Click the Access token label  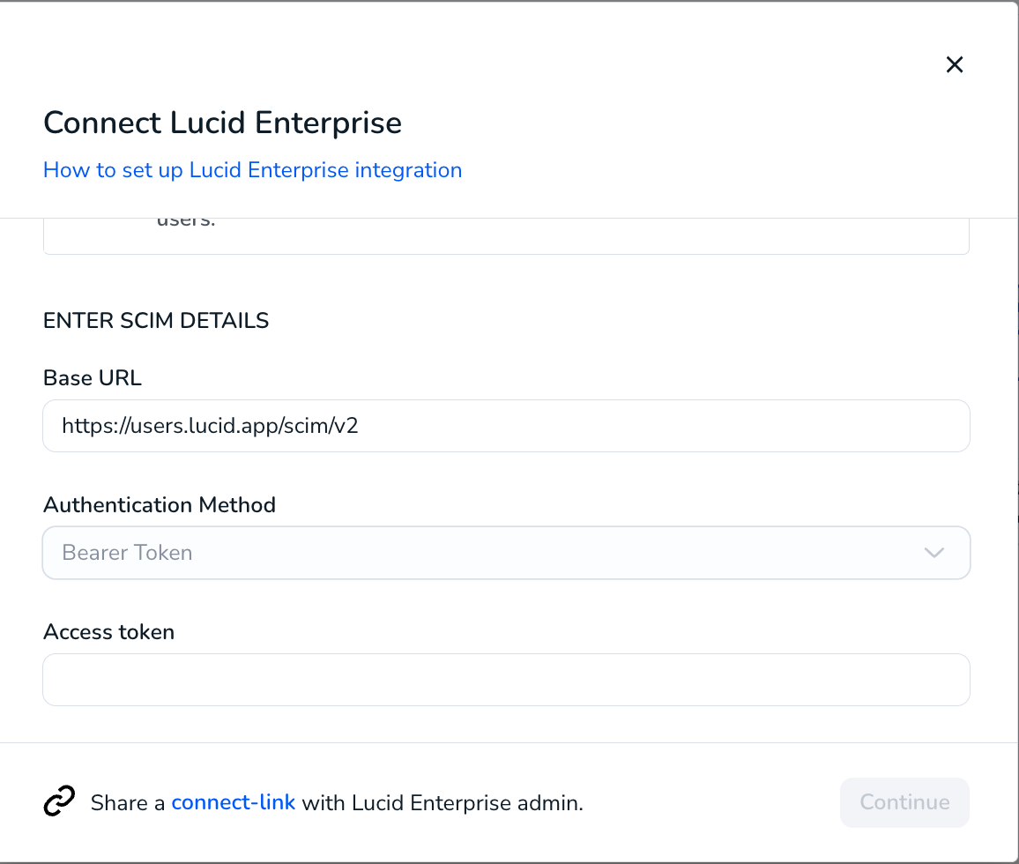coord(108,632)
